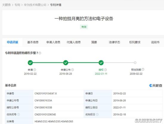Click the green checkmark for 申请公布 step
Screen dimensions: 164x124
66,63
